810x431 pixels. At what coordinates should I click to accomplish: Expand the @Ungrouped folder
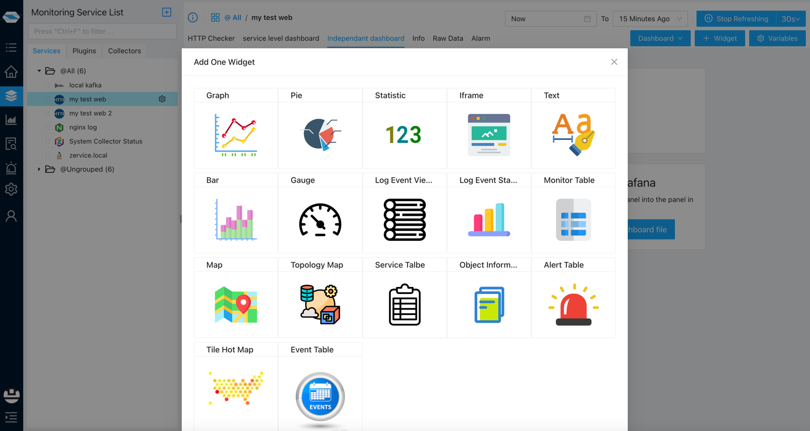point(39,169)
